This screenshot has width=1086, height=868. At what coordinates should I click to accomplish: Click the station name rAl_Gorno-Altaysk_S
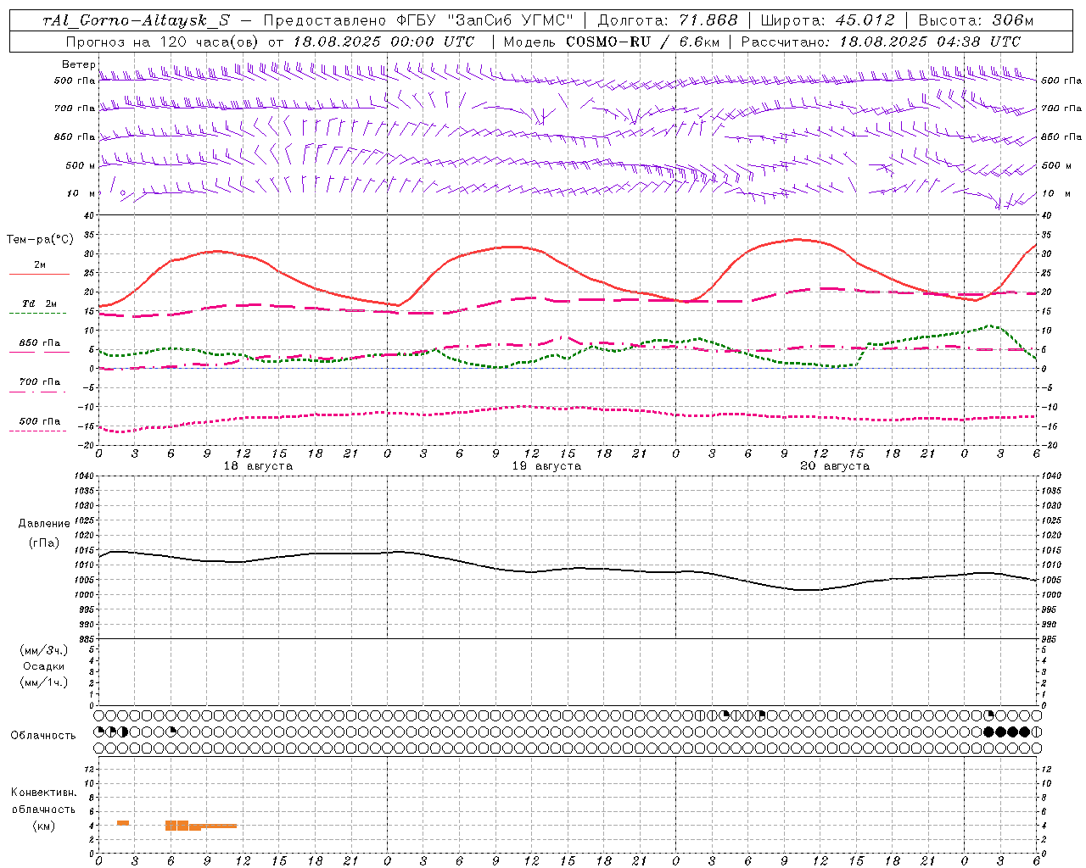point(136,21)
